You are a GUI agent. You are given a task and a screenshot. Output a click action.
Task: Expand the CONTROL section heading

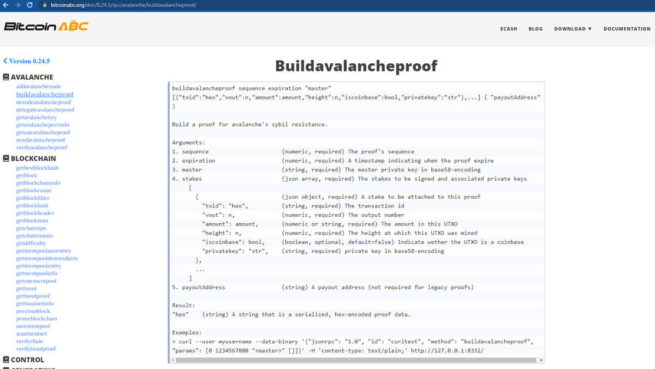[27, 360]
